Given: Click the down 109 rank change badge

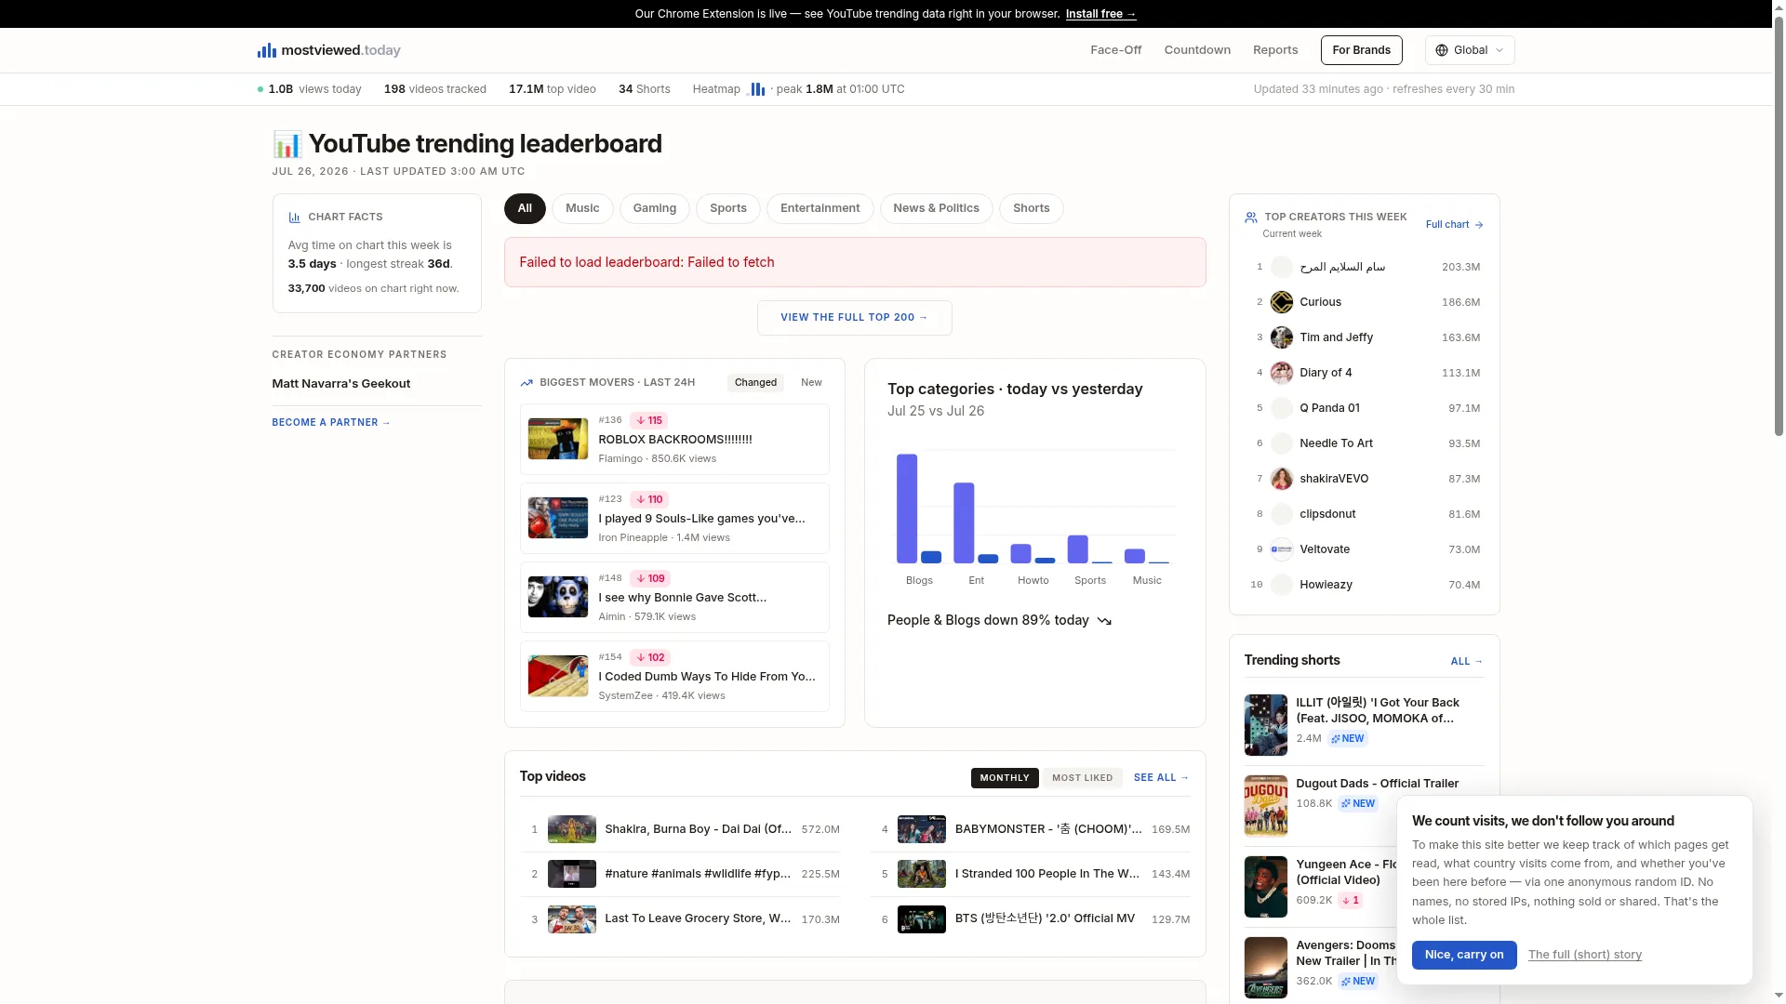Looking at the screenshot, I should [650, 578].
